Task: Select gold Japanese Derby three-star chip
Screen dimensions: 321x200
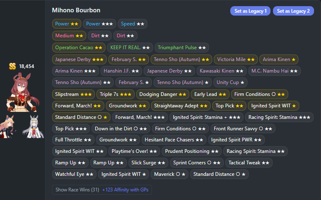Action: (x=79, y=59)
